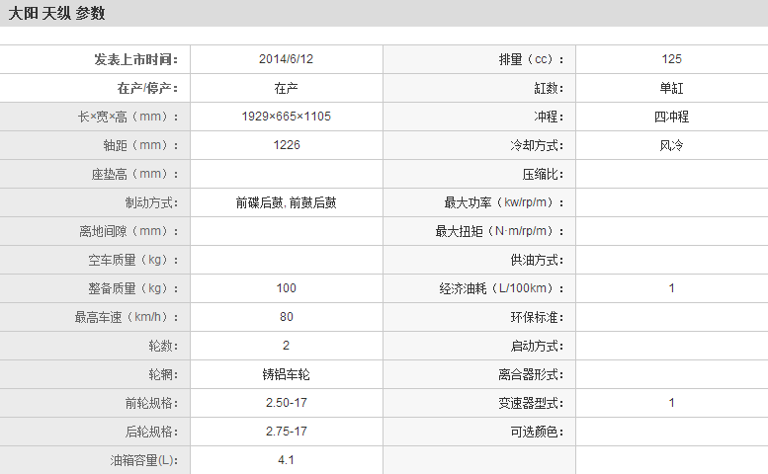768x474 pixels.
Task: Select the displacement value 125
Action: click(x=671, y=59)
